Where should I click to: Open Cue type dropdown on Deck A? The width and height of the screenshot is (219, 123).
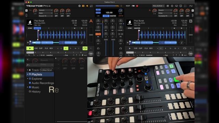66,55
